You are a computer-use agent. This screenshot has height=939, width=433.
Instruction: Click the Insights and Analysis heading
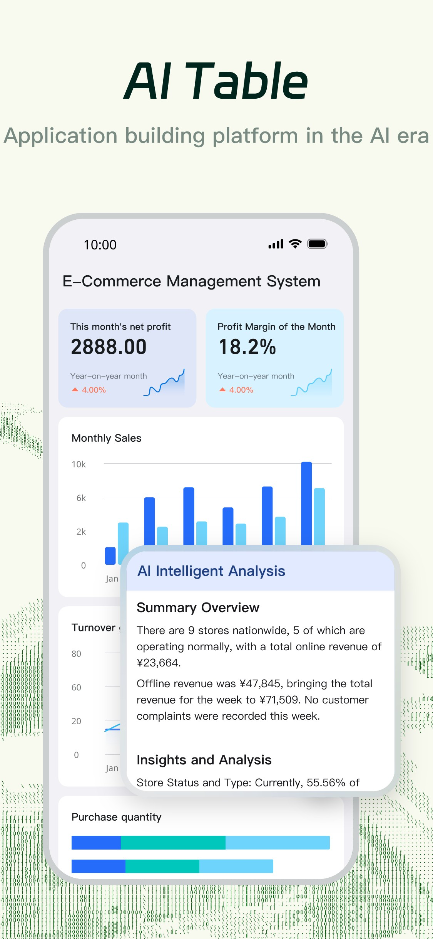[204, 760]
